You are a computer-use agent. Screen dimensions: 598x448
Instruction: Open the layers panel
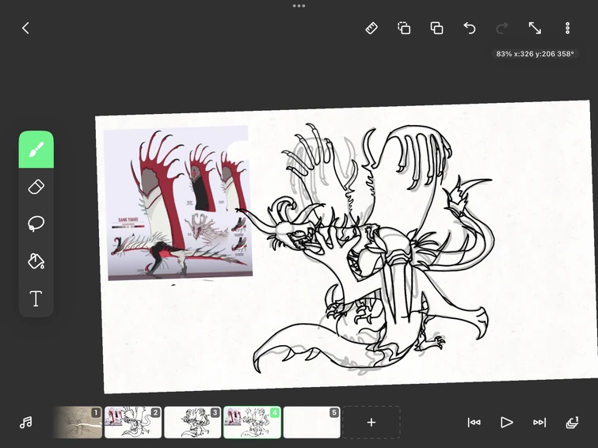coord(572,423)
